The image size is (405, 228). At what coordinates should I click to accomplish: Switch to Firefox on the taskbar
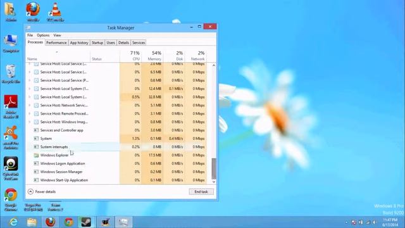(51, 222)
